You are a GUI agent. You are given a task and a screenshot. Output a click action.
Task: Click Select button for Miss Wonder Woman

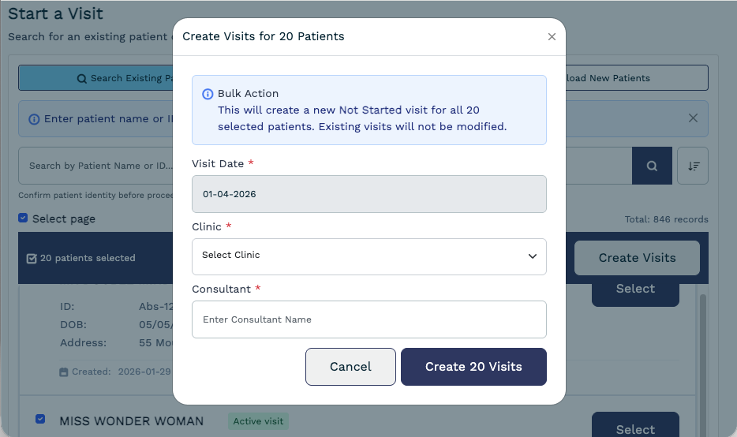tap(635, 426)
